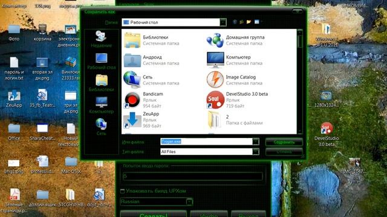This screenshot has height=217, width=387.
Task: Open Фото folder on desktop
Action: pyautogui.click(x=14, y=33)
